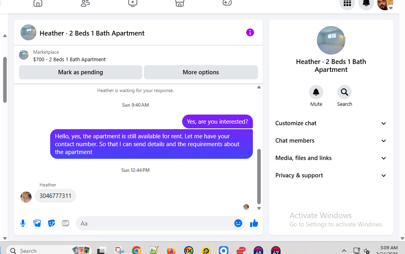Viewport: 405px width, 254px height.
Task: Show hidden system tray icons chevron
Action: click(x=344, y=251)
